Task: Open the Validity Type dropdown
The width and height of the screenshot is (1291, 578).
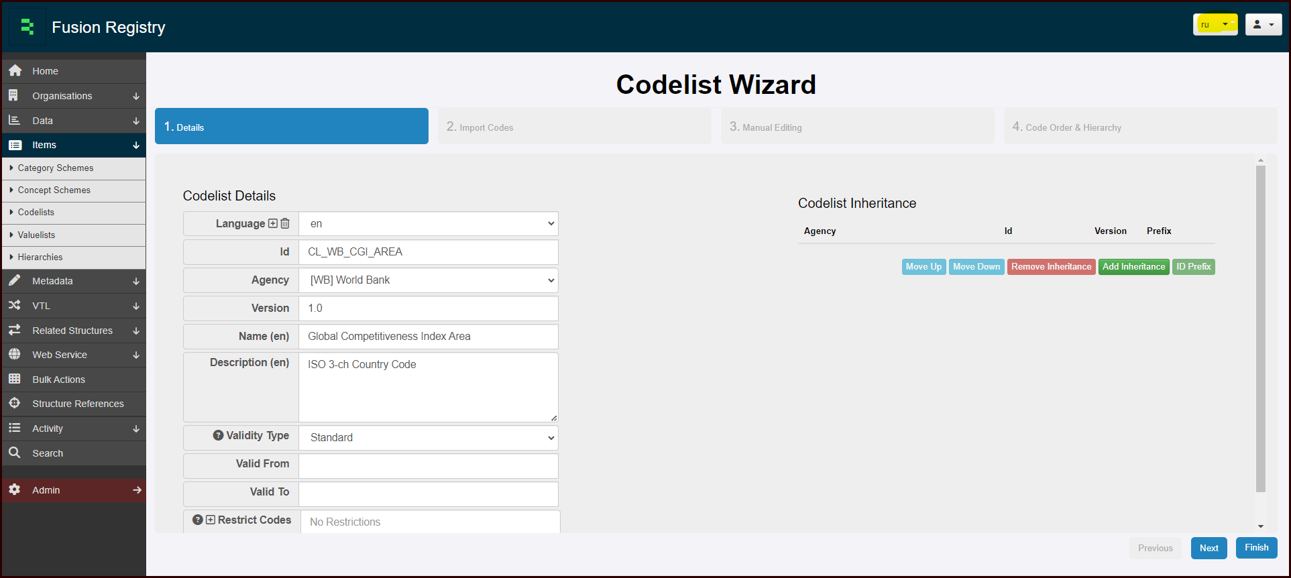Action: [x=429, y=438]
